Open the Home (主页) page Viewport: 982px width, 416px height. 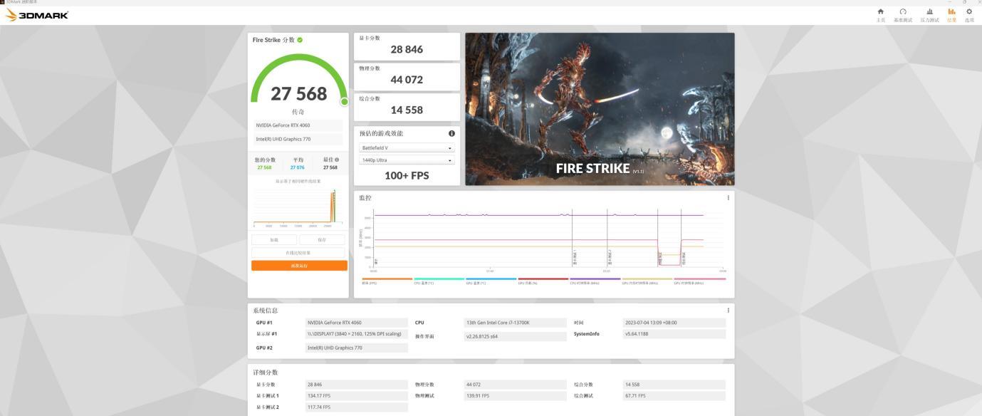click(881, 15)
